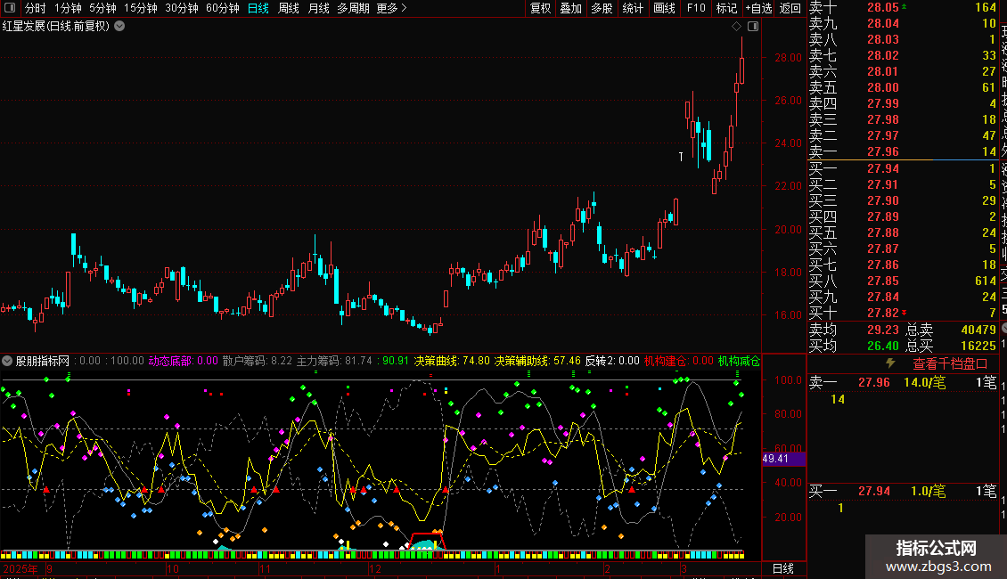Image resolution: width=1007 pixels, height=579 pixels.
Task: Click the 总买 value 16225
Action: [978, 346]
